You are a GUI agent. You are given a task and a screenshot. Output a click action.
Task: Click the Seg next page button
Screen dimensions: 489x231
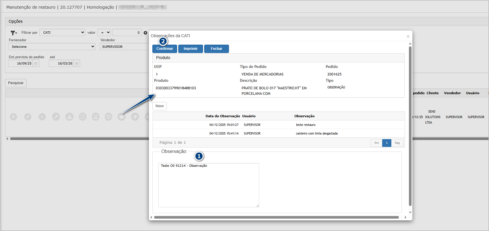click(x=397, y=143)
